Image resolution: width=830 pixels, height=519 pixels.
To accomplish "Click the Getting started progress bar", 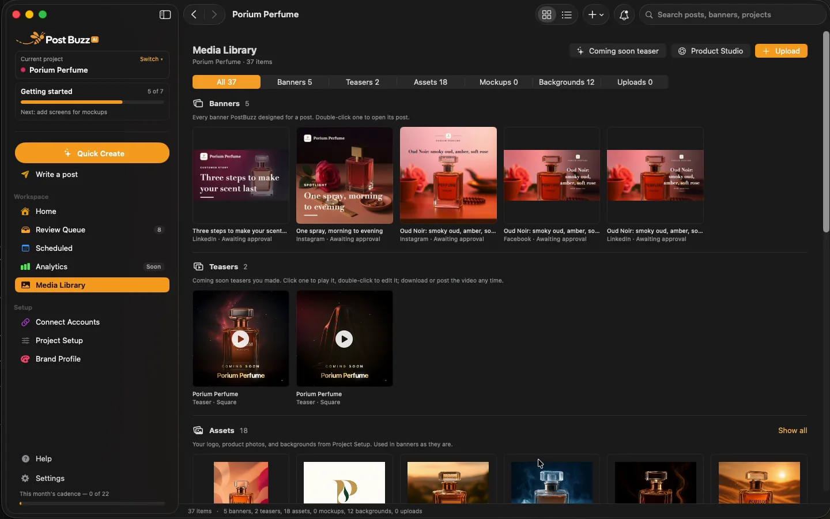I will point(92,102).
